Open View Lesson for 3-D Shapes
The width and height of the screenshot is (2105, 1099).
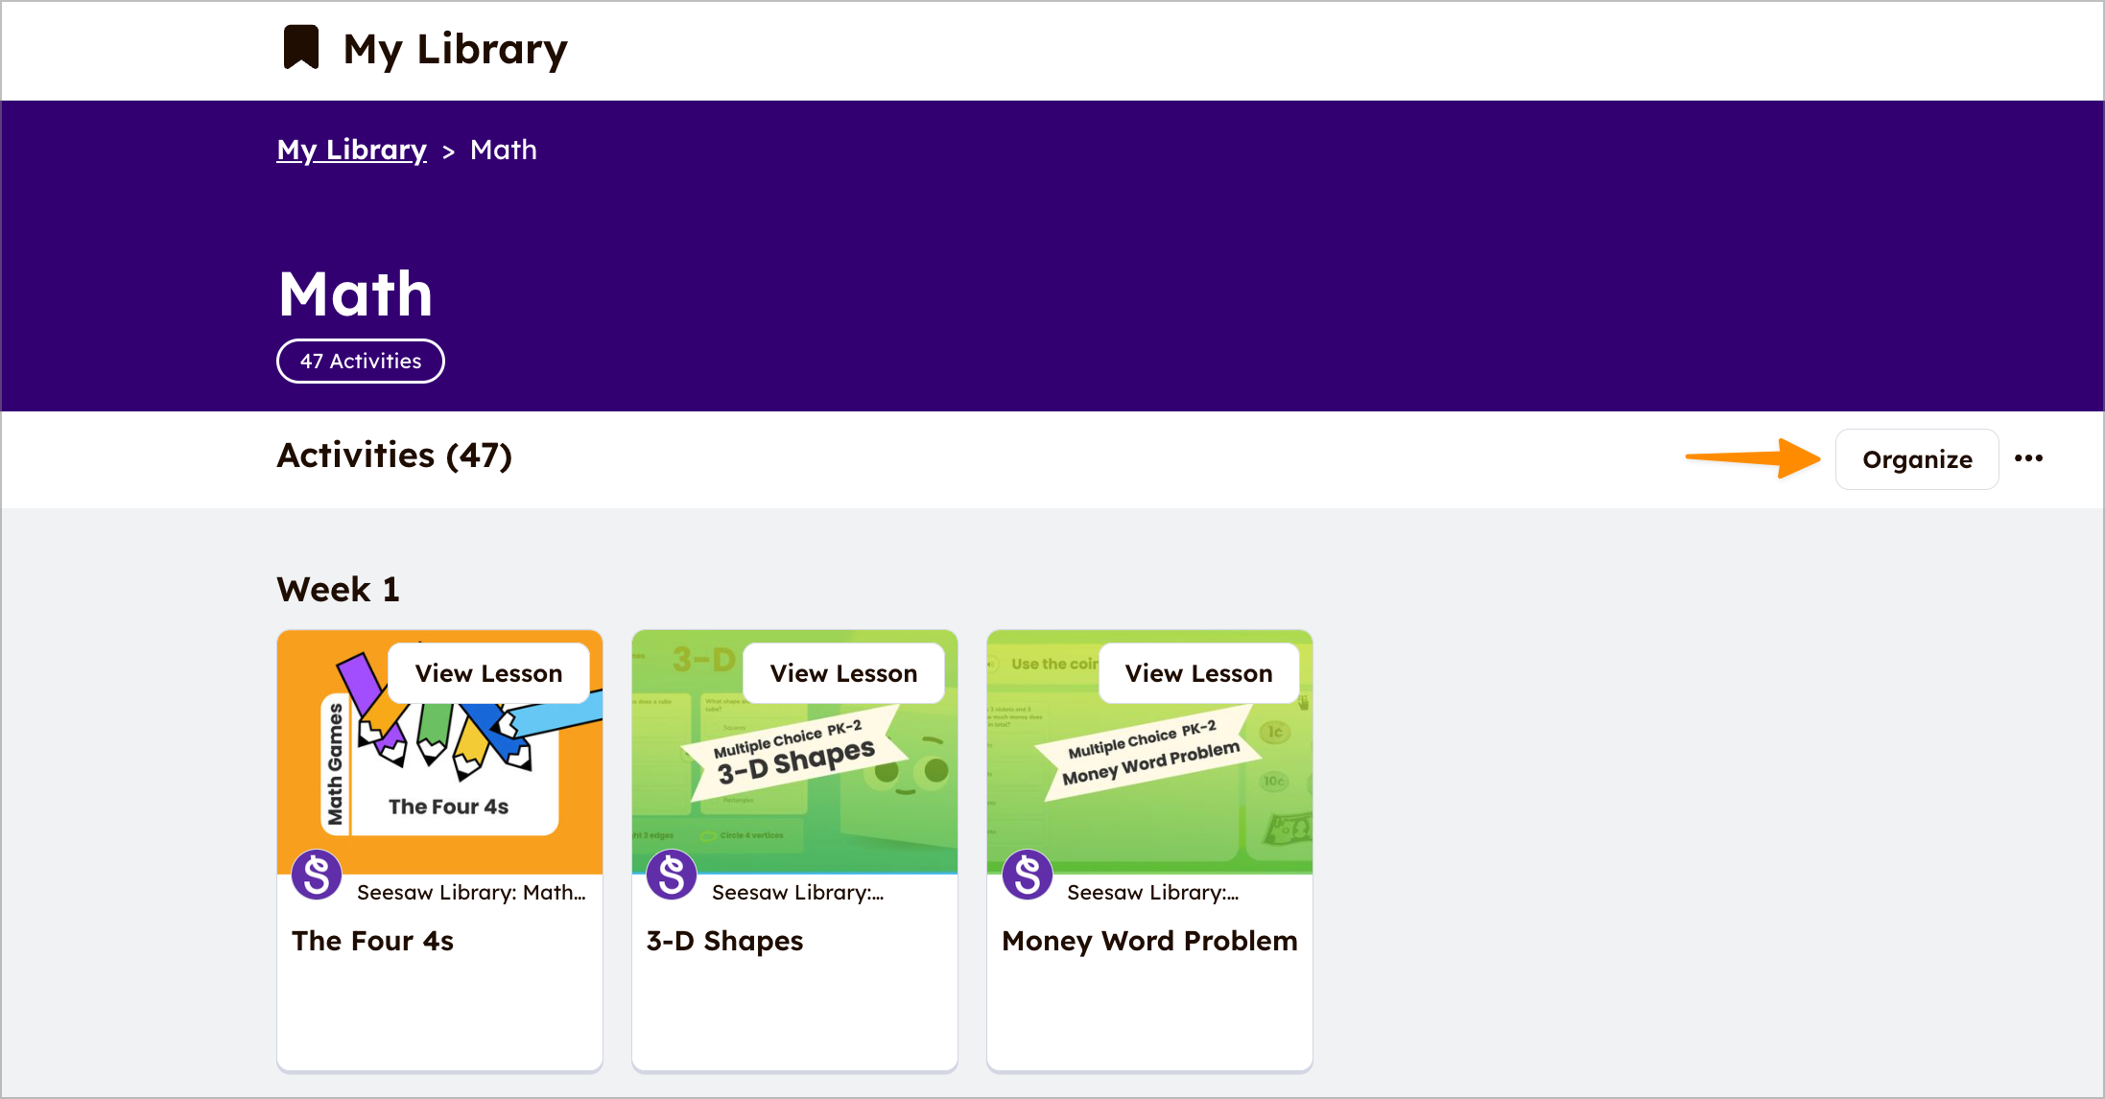point(843,672)
